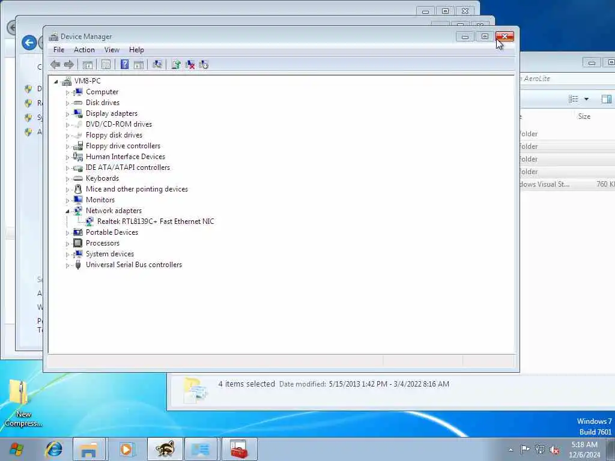The height and width of the screenshot is (461, 615).
Task: Open the view options dropdown arrow in Explorer
Action: coord(586,99)
